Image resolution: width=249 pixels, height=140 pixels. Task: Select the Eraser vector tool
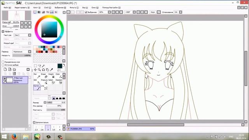coord(44,76)
